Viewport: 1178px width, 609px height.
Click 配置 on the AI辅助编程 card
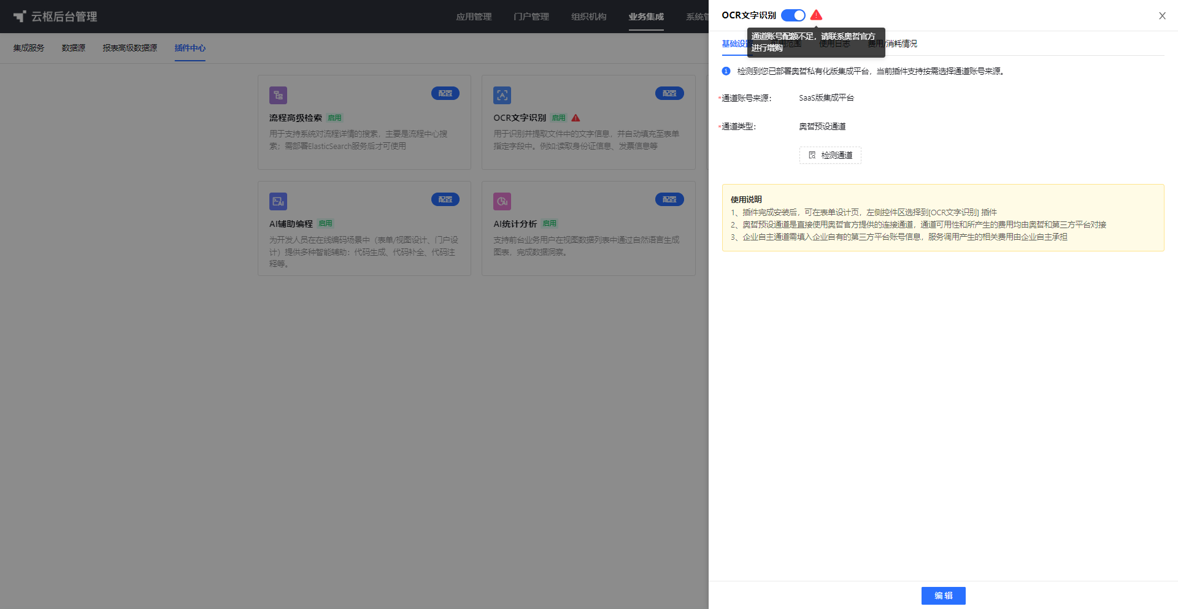click(x=445, y=199)
